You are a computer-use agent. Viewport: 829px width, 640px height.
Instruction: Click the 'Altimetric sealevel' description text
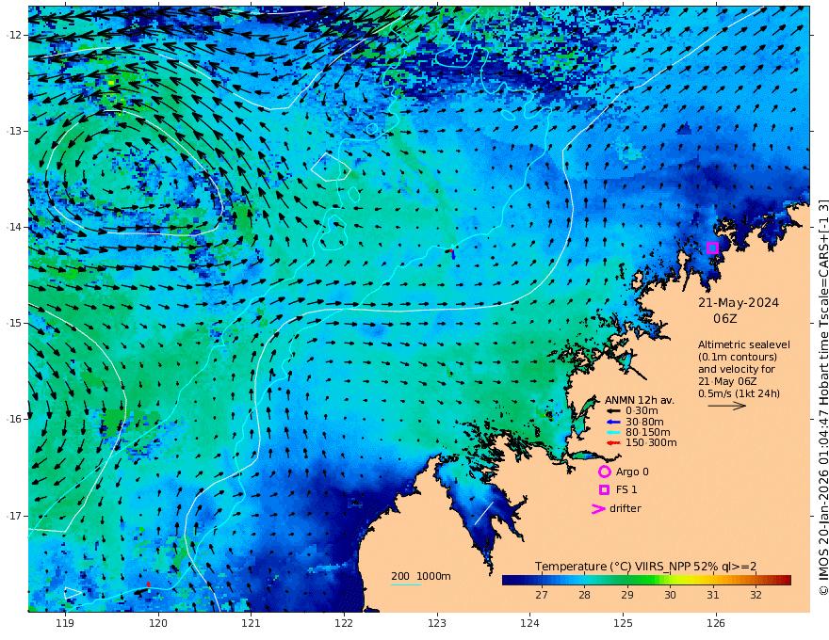pos(744,344)
